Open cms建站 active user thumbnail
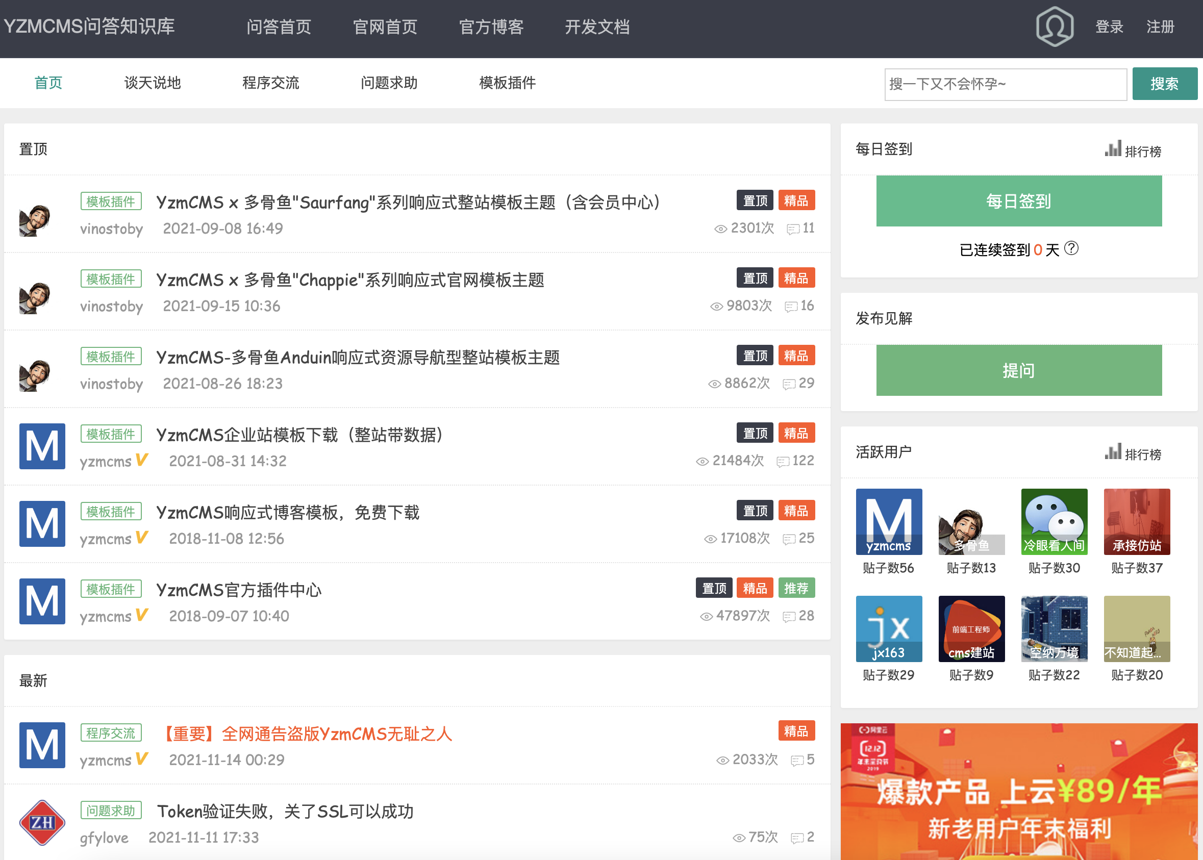Screen dimensions: 1203x860 pos(971,628)
